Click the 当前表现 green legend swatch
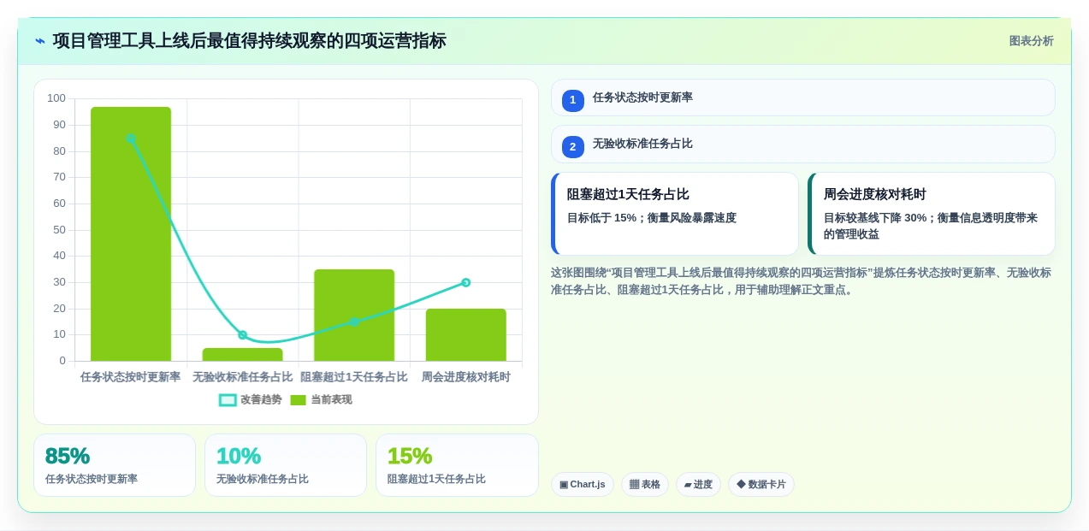Image resolution: width=1089 pixels, height=531 pixels. pos(298,399)
